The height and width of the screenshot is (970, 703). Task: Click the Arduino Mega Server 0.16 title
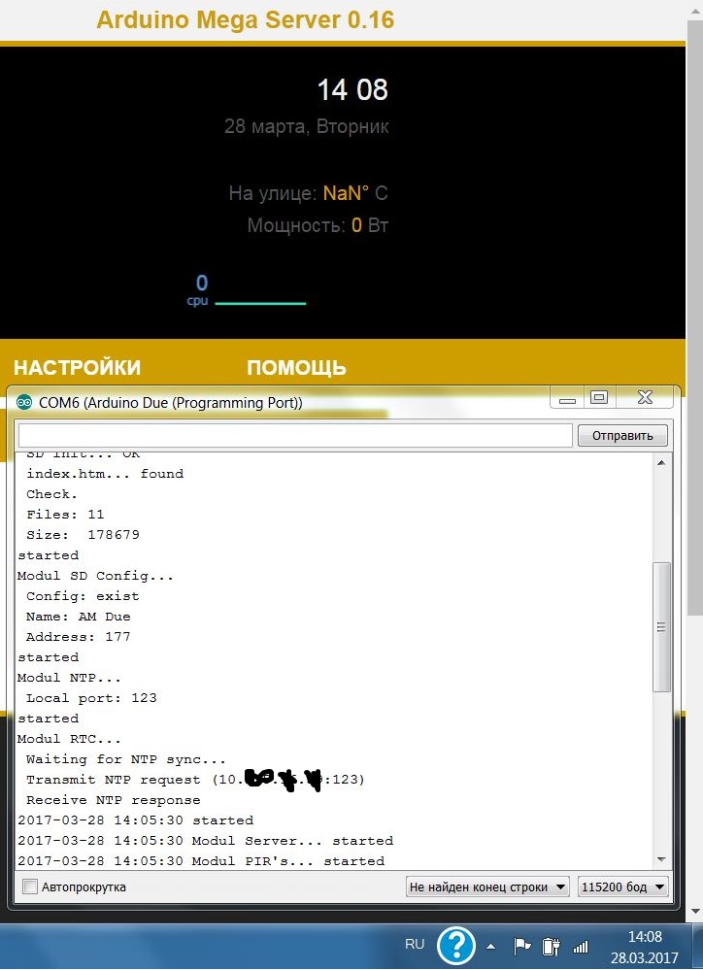tap(245, 19)
